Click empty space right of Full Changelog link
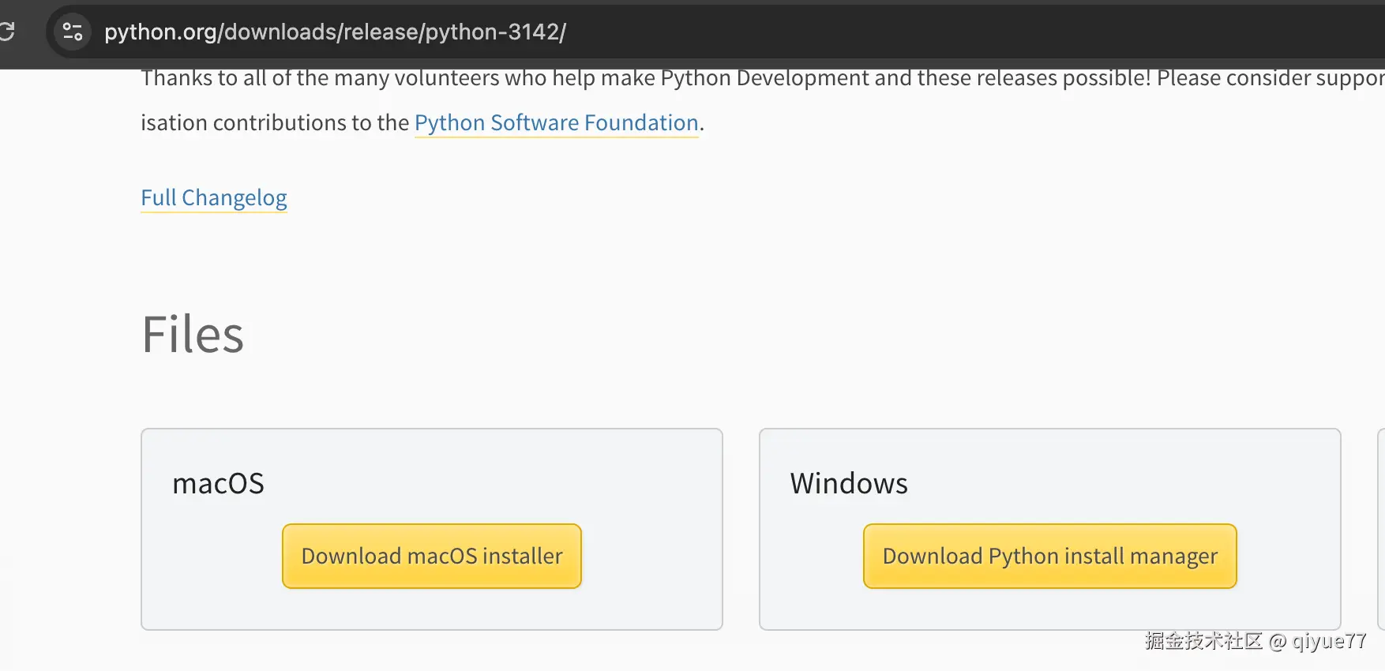 (x=632, y=197)
